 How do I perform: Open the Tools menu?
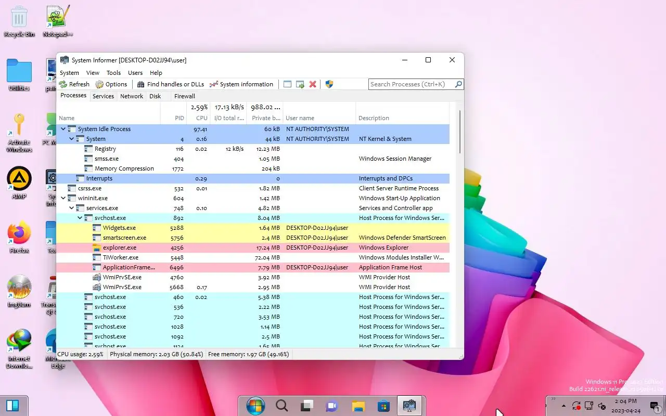(113, 73)
